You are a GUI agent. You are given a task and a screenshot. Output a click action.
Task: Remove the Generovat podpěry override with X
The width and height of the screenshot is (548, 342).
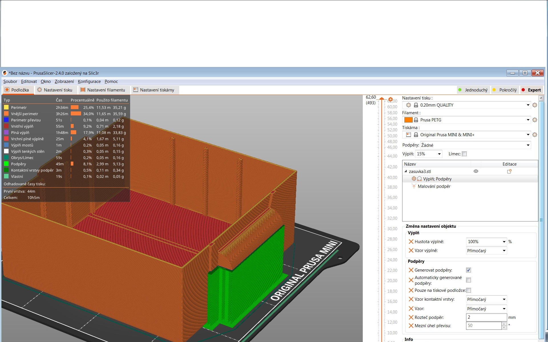click(x=411, y=270)
